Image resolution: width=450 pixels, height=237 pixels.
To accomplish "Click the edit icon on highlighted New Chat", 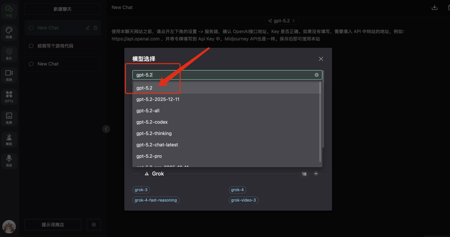I will tap(88, 28).
